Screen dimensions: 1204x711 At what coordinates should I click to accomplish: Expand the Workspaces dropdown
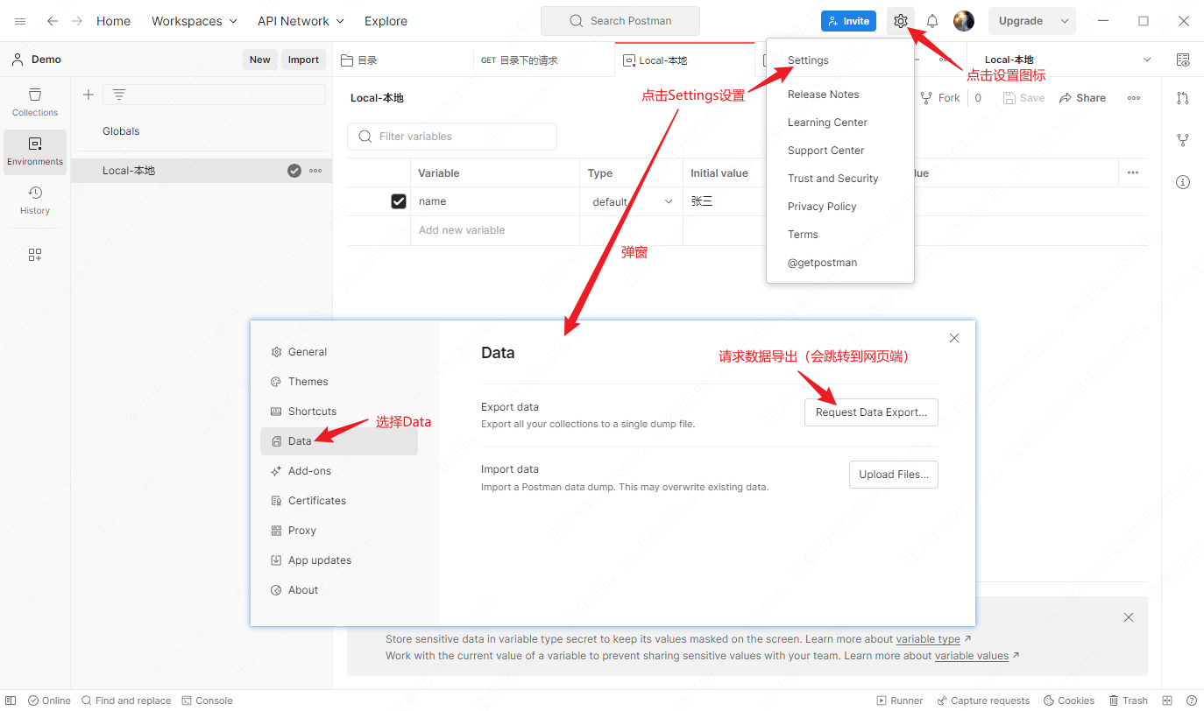tap(195, 21)
